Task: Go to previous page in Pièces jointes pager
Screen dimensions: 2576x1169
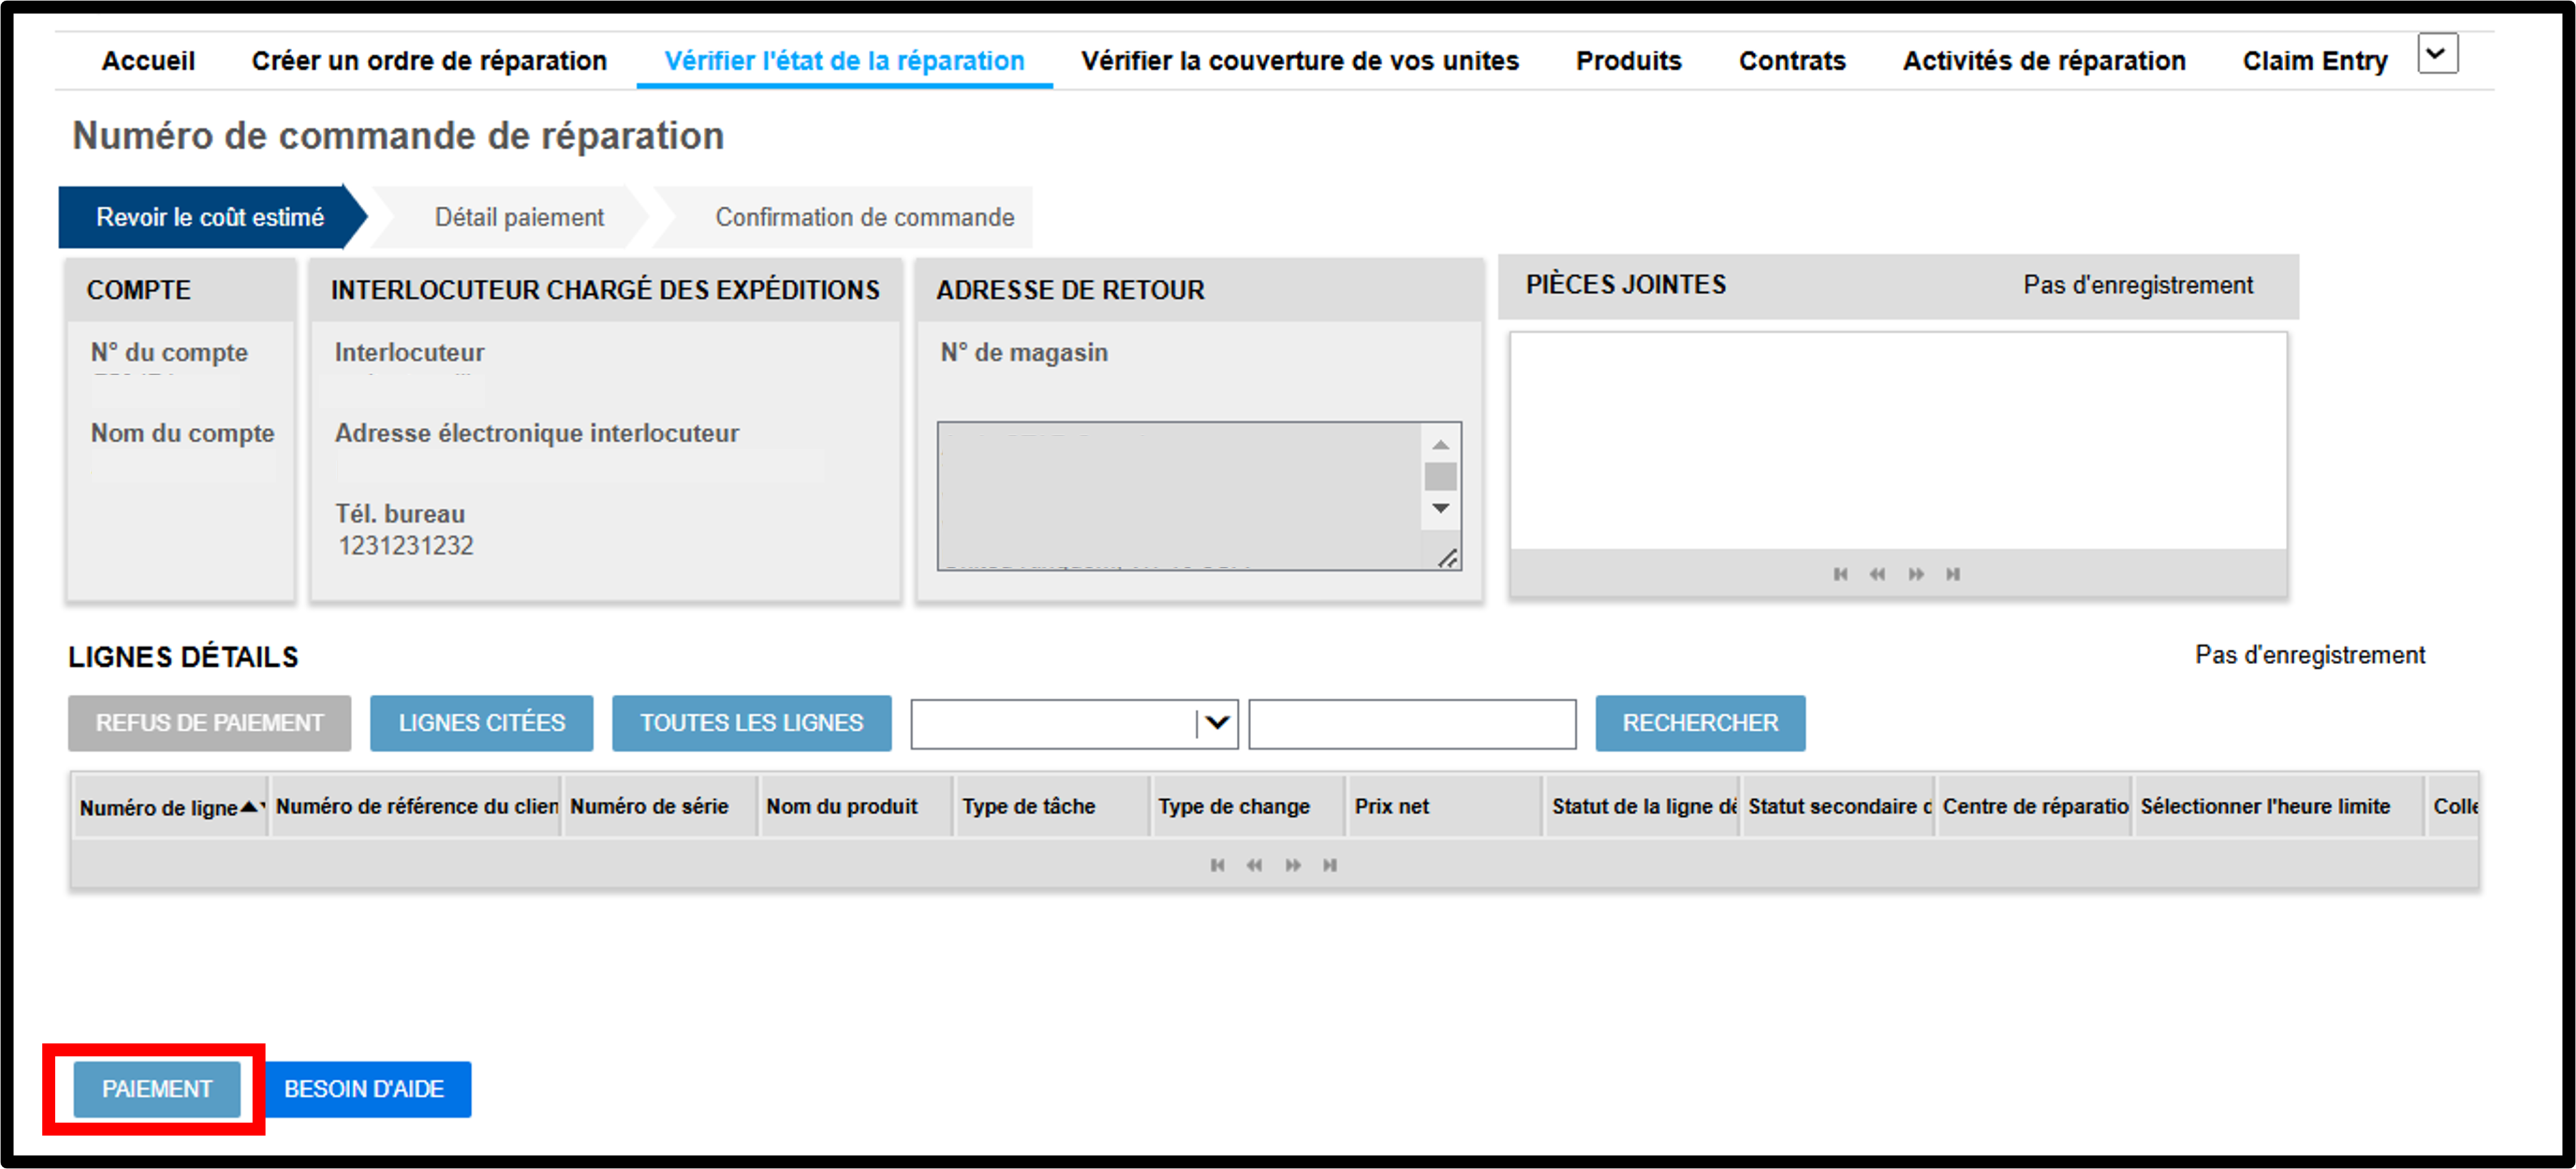Action: pyautogui.click(x=1878, y=574)
